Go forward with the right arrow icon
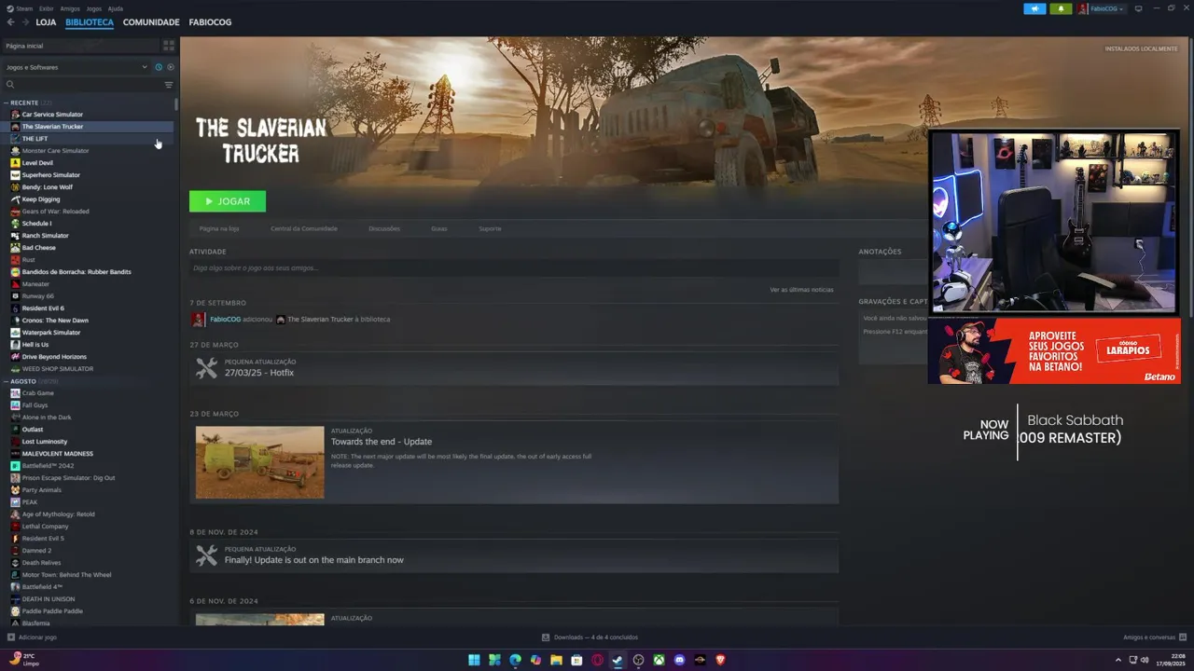Image resolution: width=1194 pixels, height=671 pixels. coord(24,22)
